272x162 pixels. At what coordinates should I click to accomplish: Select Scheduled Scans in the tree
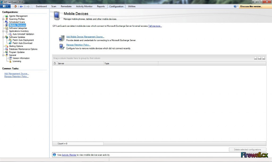(x=17, y=22)
